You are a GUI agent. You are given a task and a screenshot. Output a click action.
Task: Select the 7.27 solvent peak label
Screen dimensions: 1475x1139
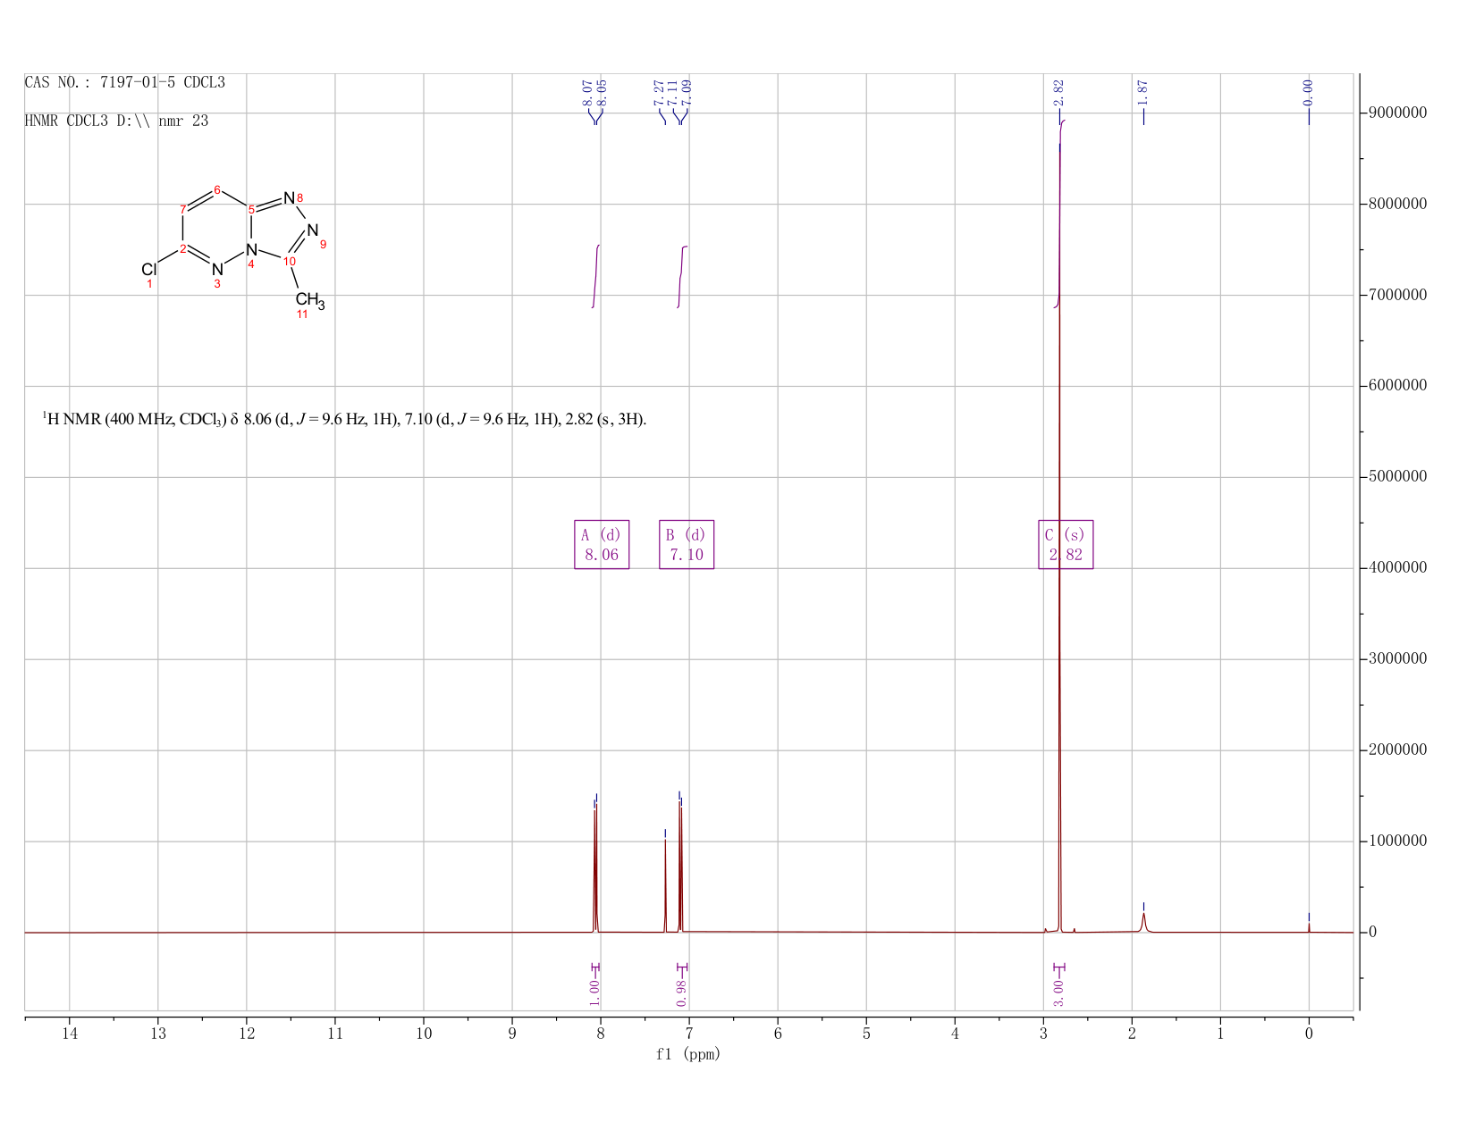pos(659,91)
